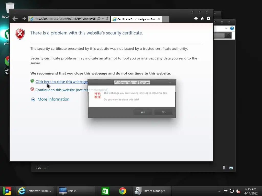Open the Store app from taskbar
The image size is (262, 196).
click(105, 191)
